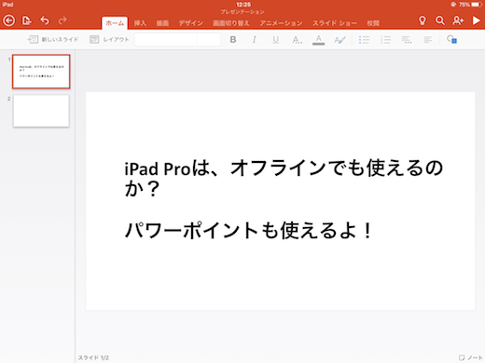This screenshot has width=485, height=363.
Task: Apply numbered list
Action: coord(385,40)
